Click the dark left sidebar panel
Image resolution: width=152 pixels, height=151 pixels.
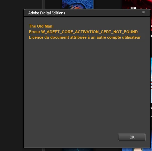tap(12, 76)
